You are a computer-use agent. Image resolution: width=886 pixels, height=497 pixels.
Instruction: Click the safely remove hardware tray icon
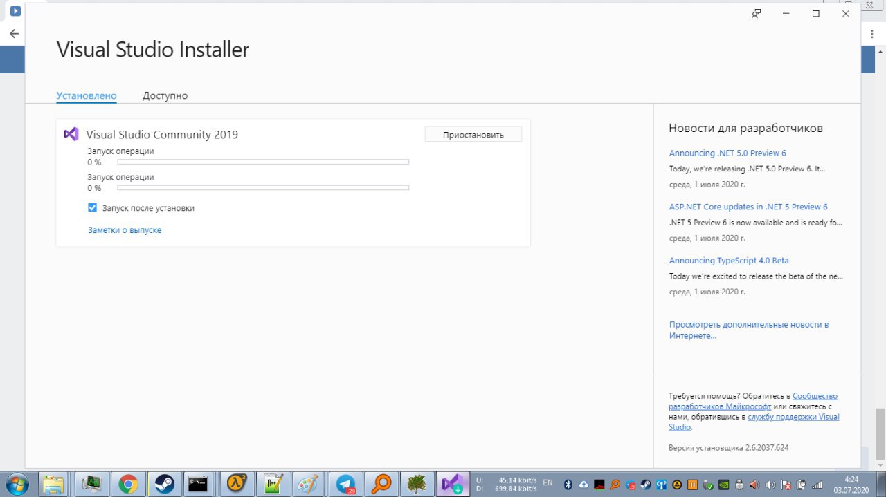coord(708,485)
